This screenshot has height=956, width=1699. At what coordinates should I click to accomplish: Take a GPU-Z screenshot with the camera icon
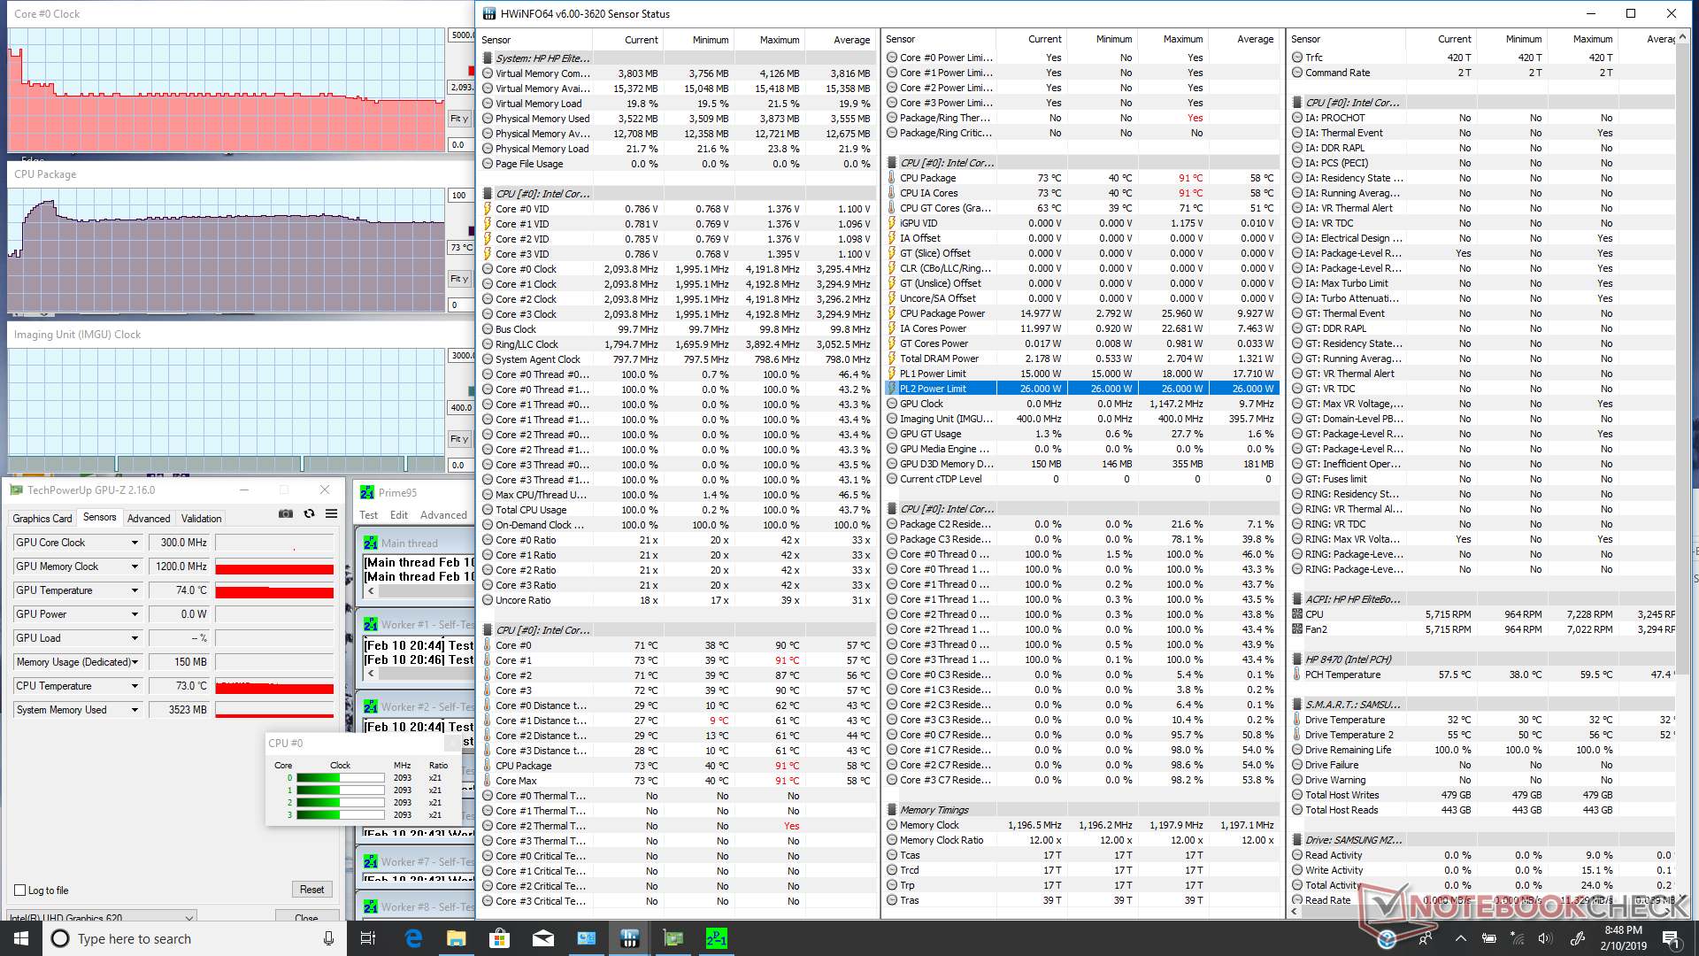click(x=286, y=514)
